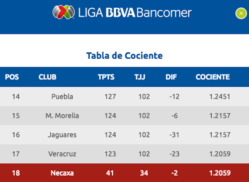Viewport: 249px width, 182px height.
Task: Select the DIF column header
Action: [171, 77]
